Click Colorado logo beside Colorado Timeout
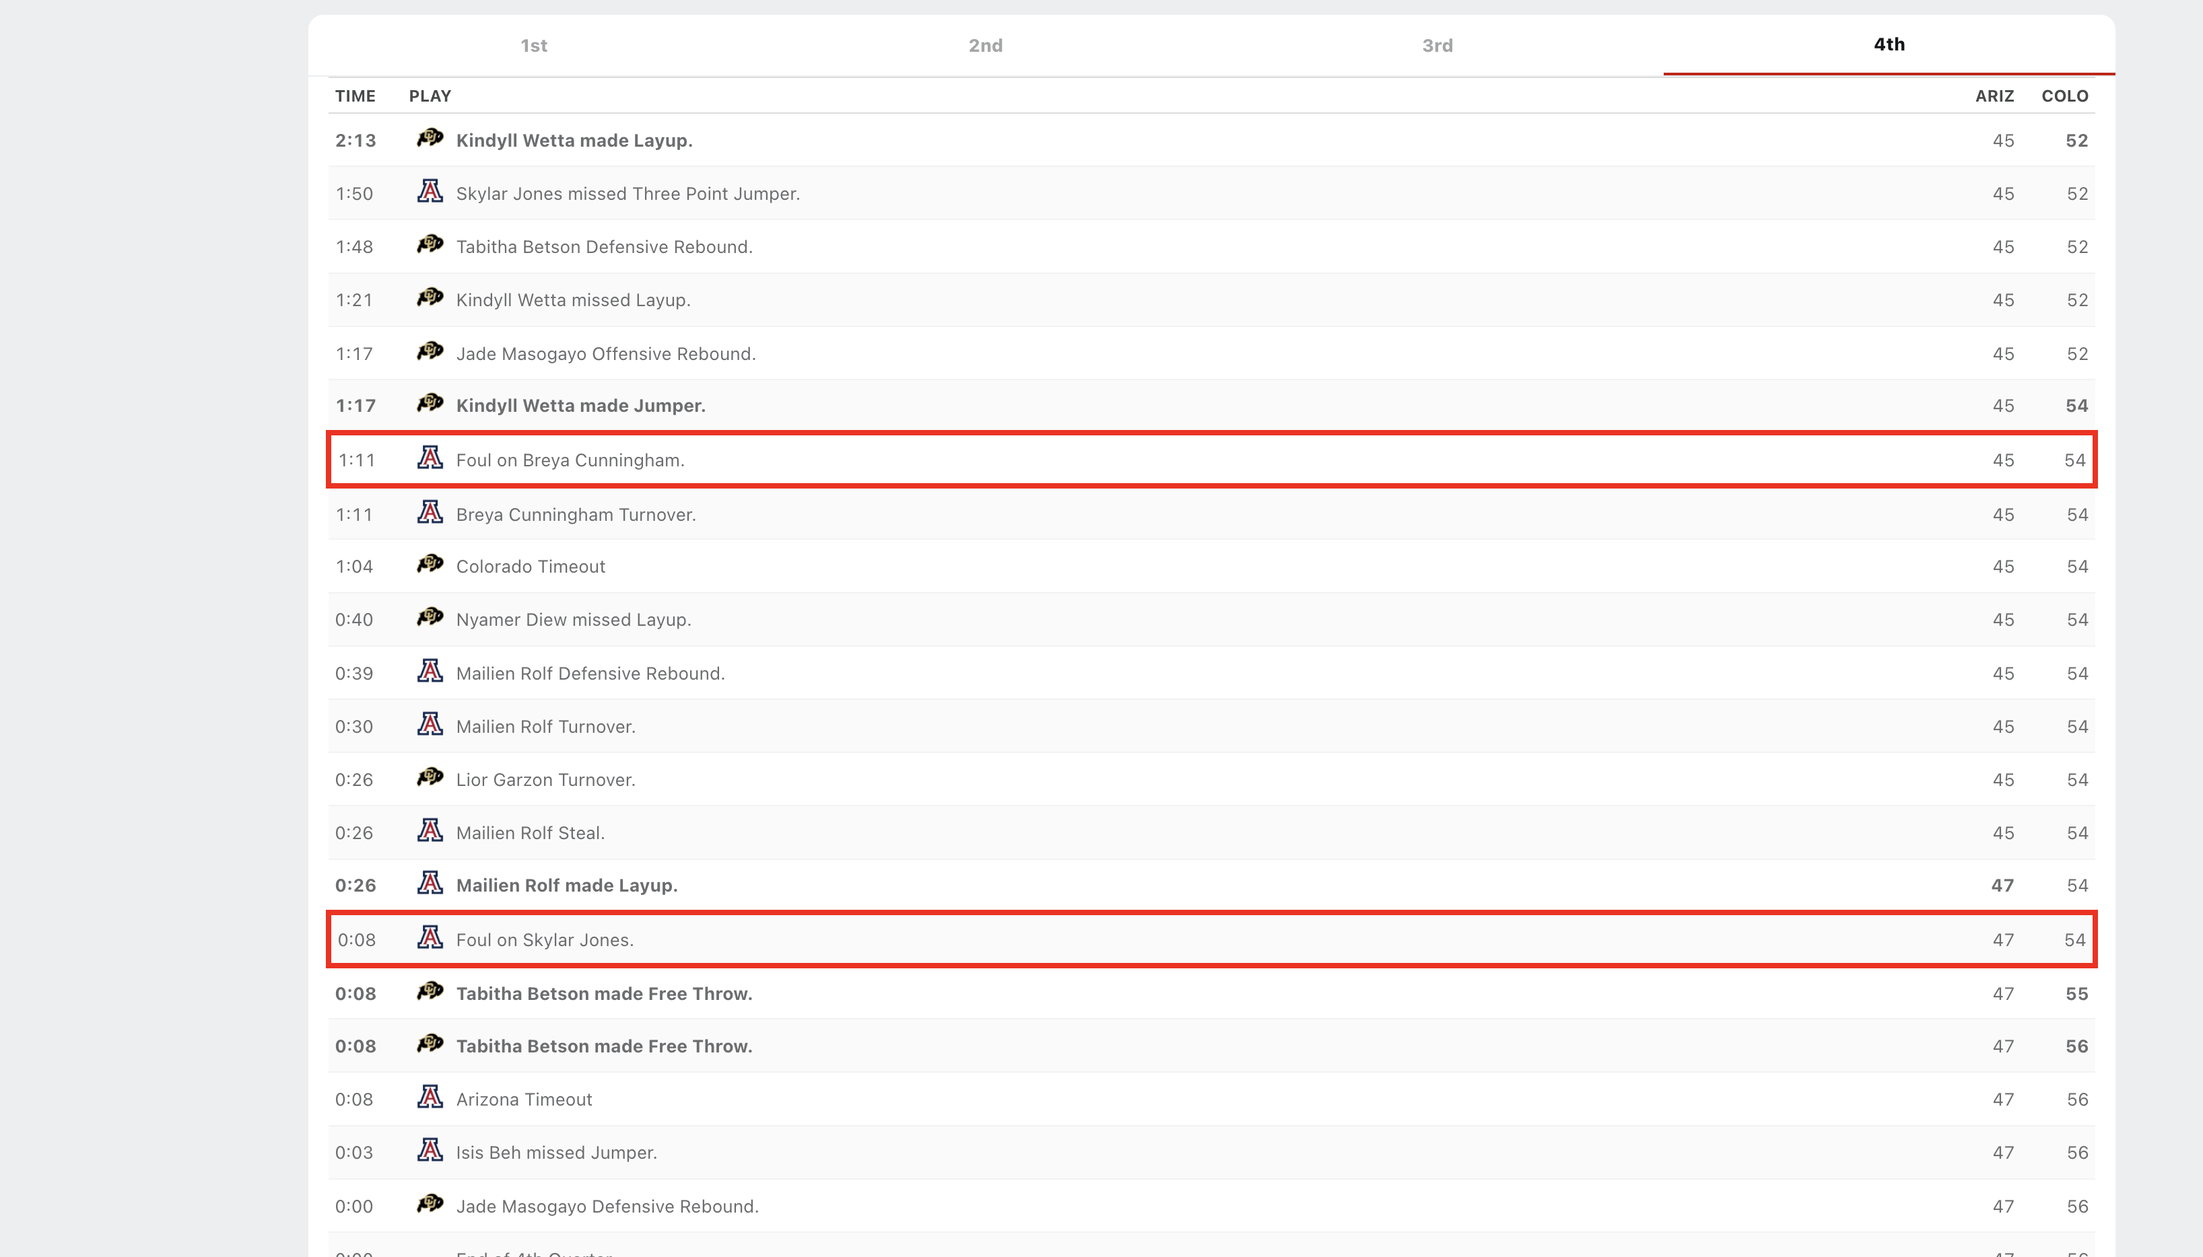Viewport: 2203px width, 1257px height. (429, 565)
